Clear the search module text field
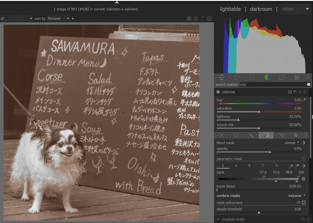The width and height of the screenshot is (313, 223). click(308, 84)
